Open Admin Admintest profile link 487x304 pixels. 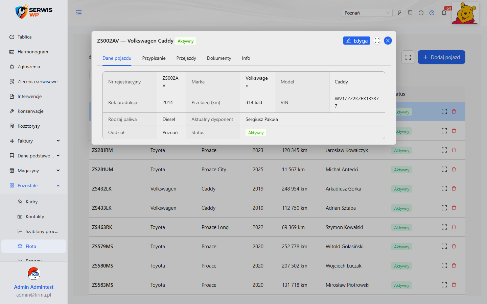(34, 287)
